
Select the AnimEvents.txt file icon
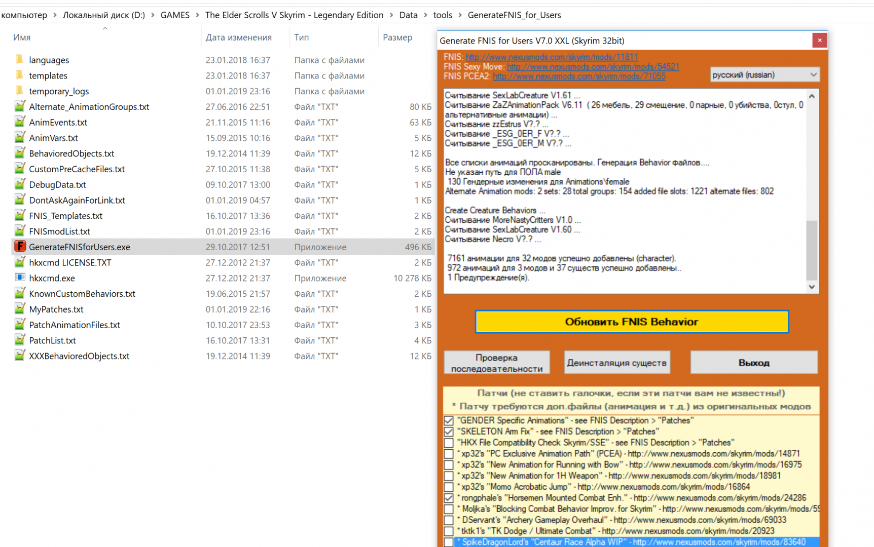click(20, 122)
